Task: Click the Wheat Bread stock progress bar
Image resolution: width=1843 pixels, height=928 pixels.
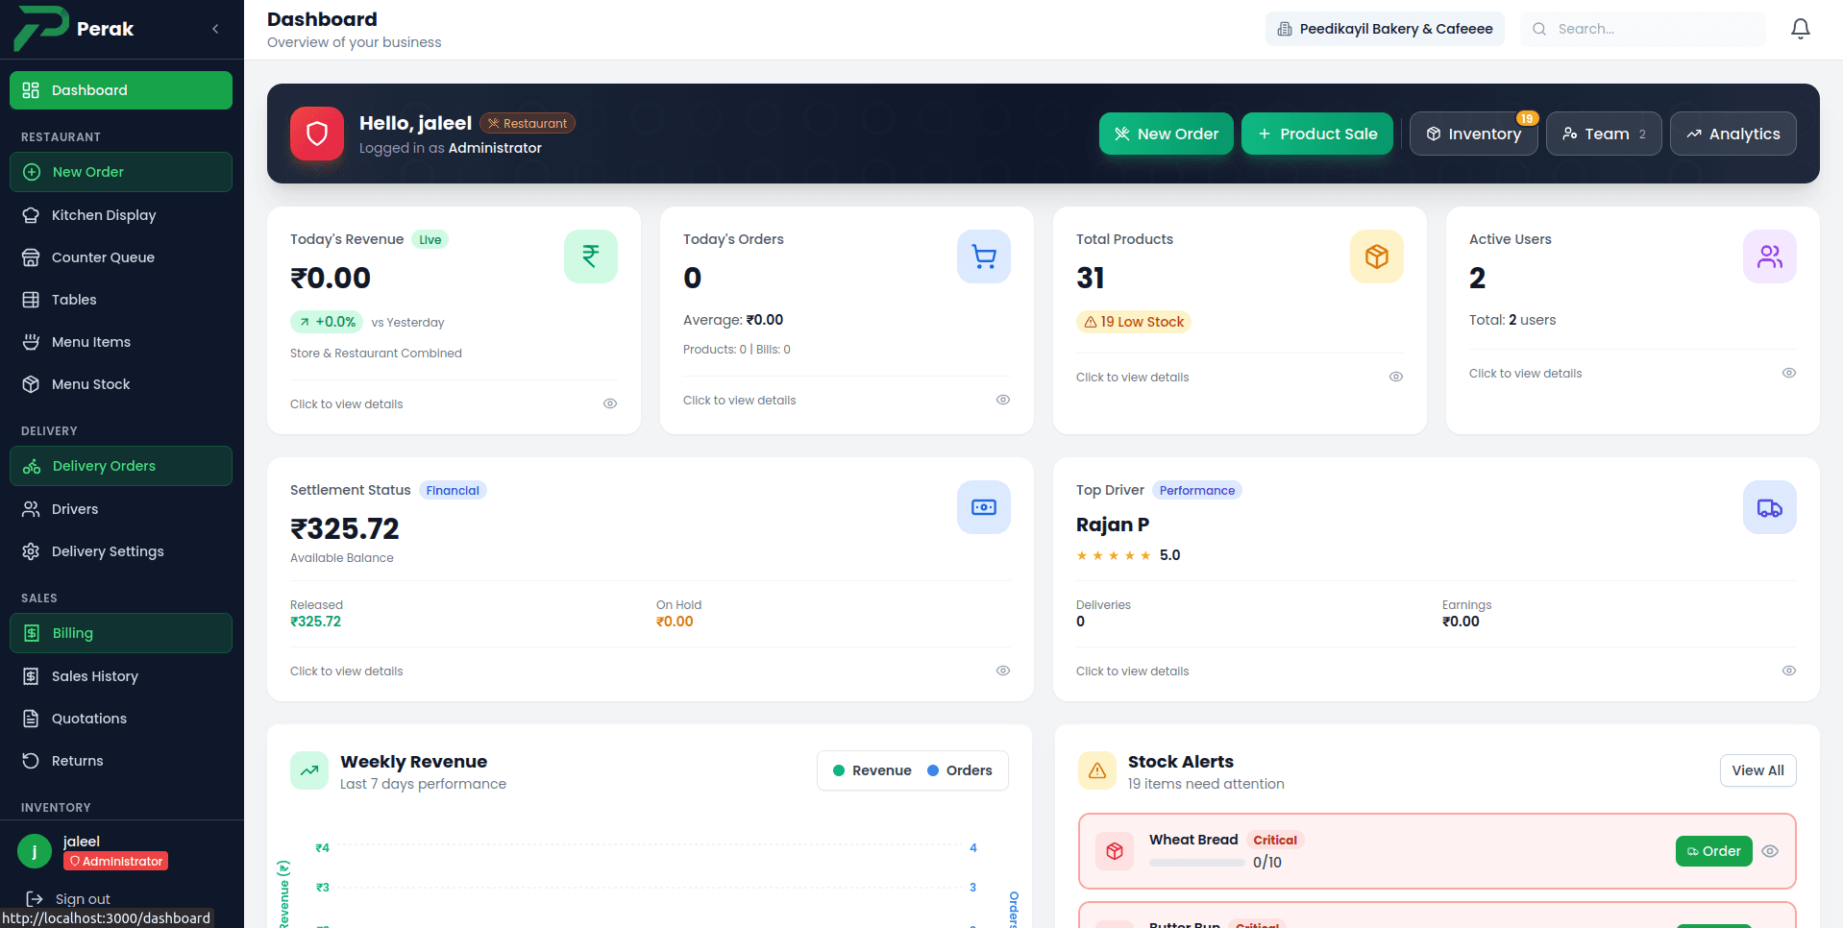Action: coord(1197,863)
